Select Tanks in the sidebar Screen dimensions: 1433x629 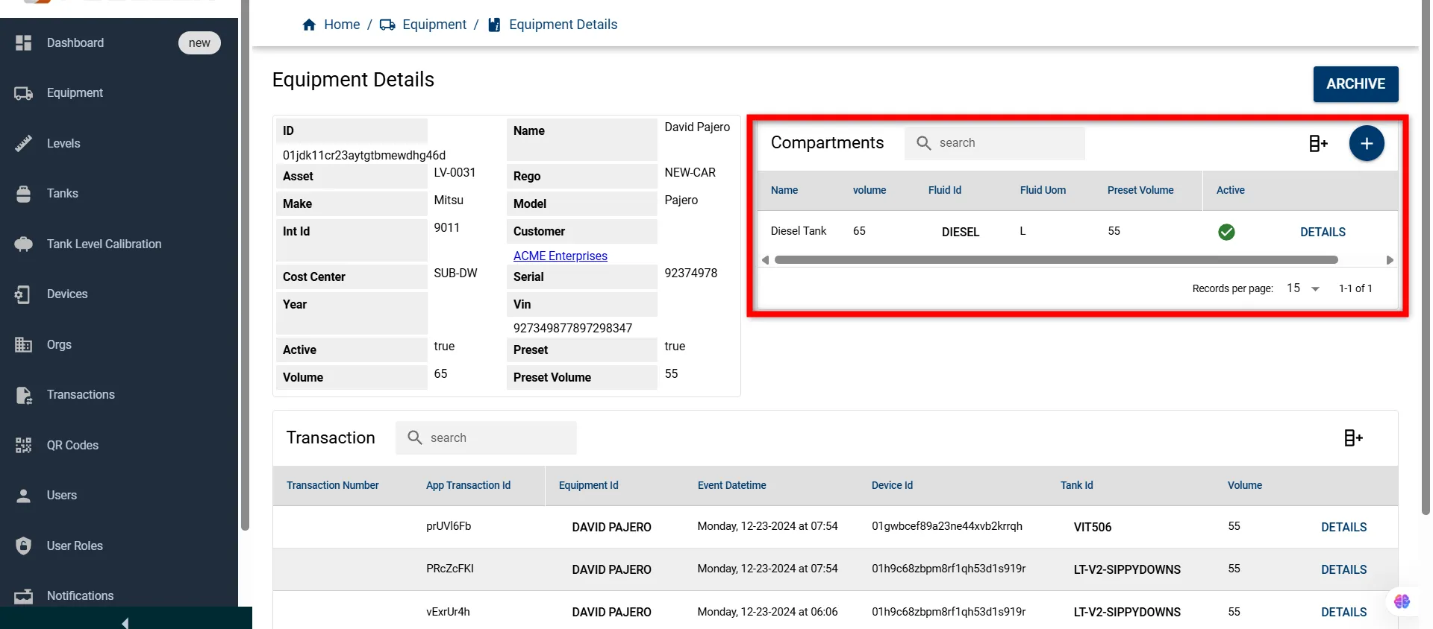pyautogui.click(x=63, y=194)
